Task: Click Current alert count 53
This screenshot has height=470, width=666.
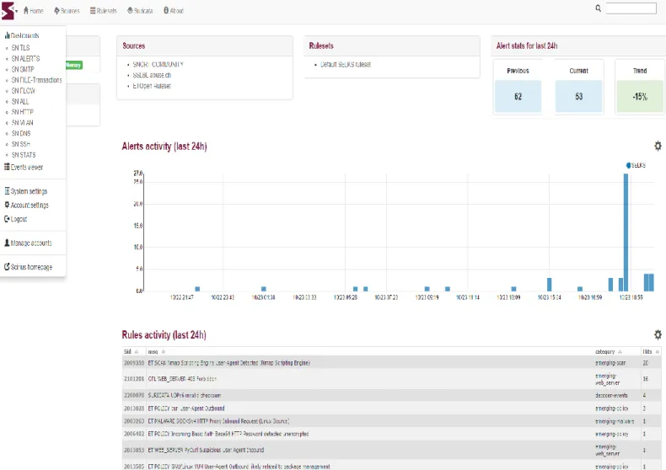Action: (x=579, y=96)
